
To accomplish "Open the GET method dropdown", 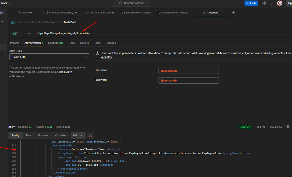I will tap(22, 34).
